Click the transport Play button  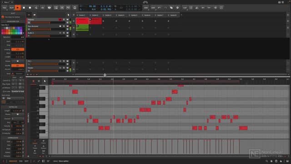(x=18, y=8)
